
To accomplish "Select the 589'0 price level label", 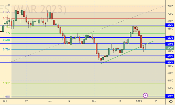I will pyautogui.click(x=170, y=97).
